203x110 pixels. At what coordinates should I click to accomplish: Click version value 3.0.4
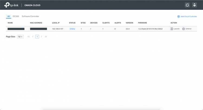127,29
